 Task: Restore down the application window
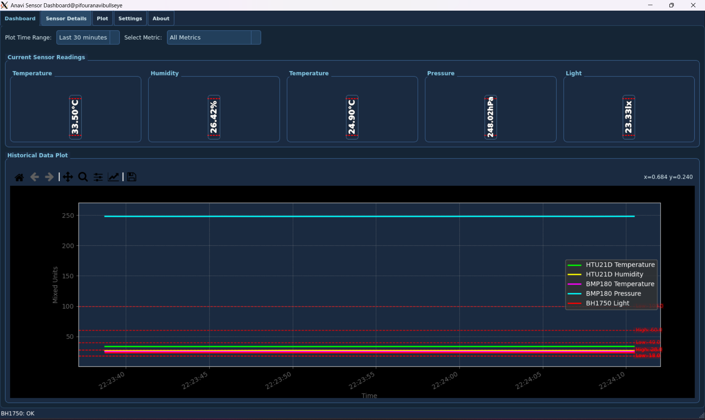click(x=671, y=5)
